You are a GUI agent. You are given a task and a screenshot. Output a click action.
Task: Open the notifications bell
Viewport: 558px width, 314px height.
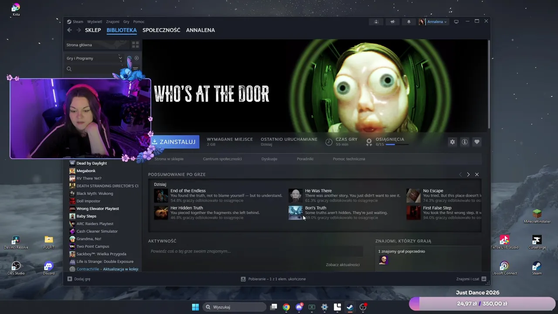click(x=409, y=22)
